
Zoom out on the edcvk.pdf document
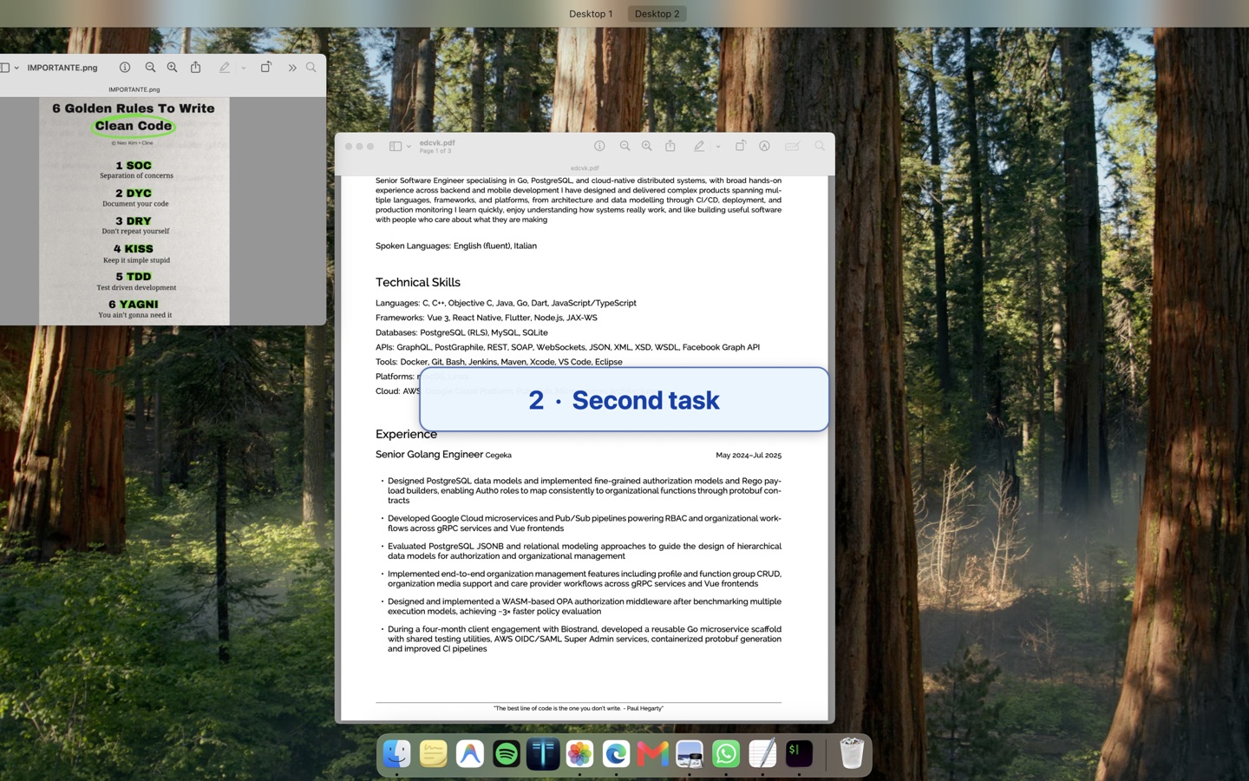pyautogui.click(x=624, y=147)
